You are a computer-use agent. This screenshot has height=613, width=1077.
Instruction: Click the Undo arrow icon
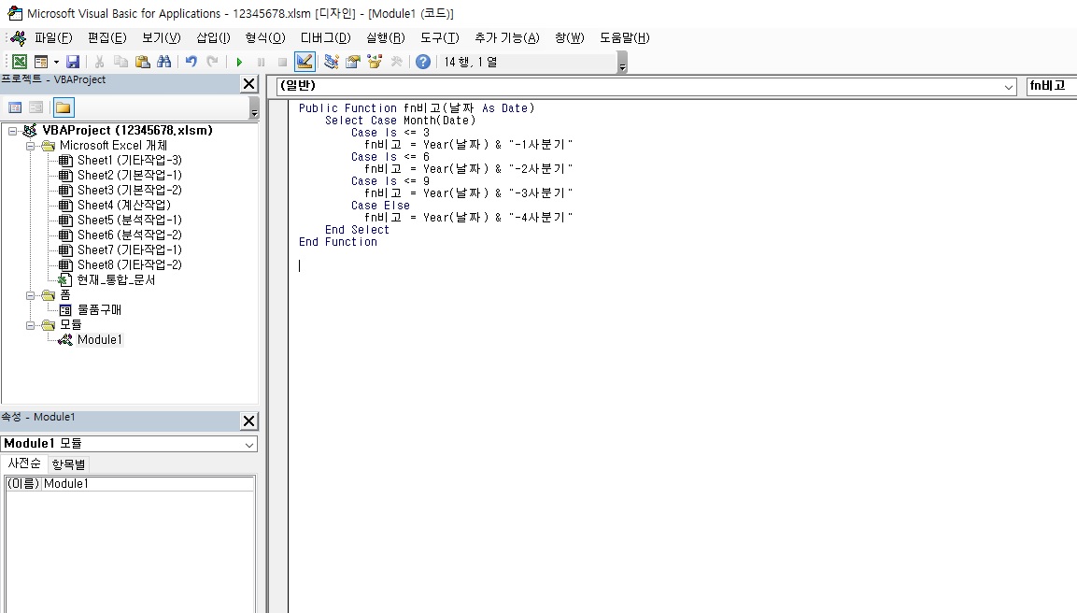(191, 62)
